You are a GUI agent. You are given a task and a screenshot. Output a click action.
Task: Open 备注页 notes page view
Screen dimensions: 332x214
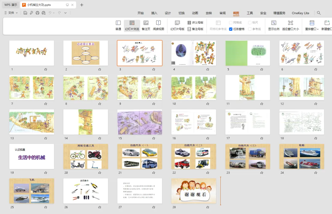pyautogui.click(x=146, y=25)
